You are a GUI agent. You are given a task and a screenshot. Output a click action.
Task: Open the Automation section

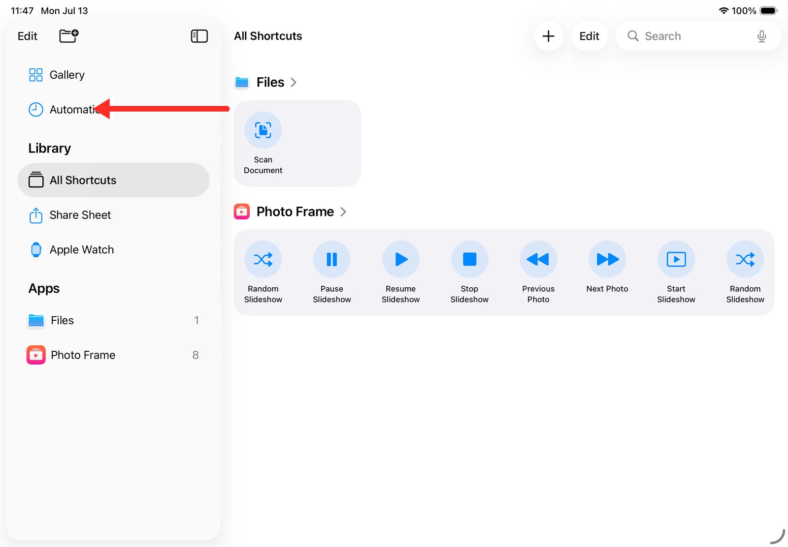tap(113, 109)
